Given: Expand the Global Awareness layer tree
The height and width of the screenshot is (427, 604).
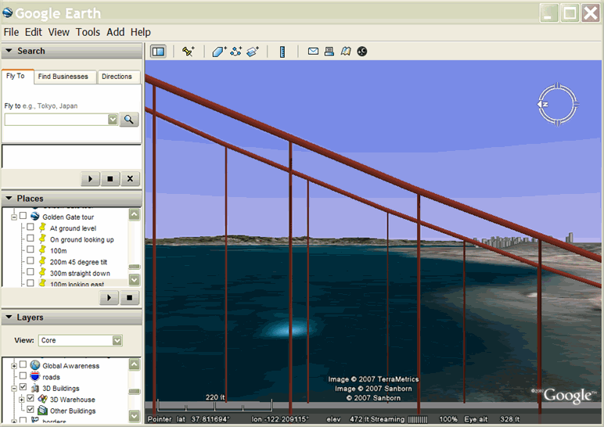Looking at the screenshot, I should pos(14,365).
